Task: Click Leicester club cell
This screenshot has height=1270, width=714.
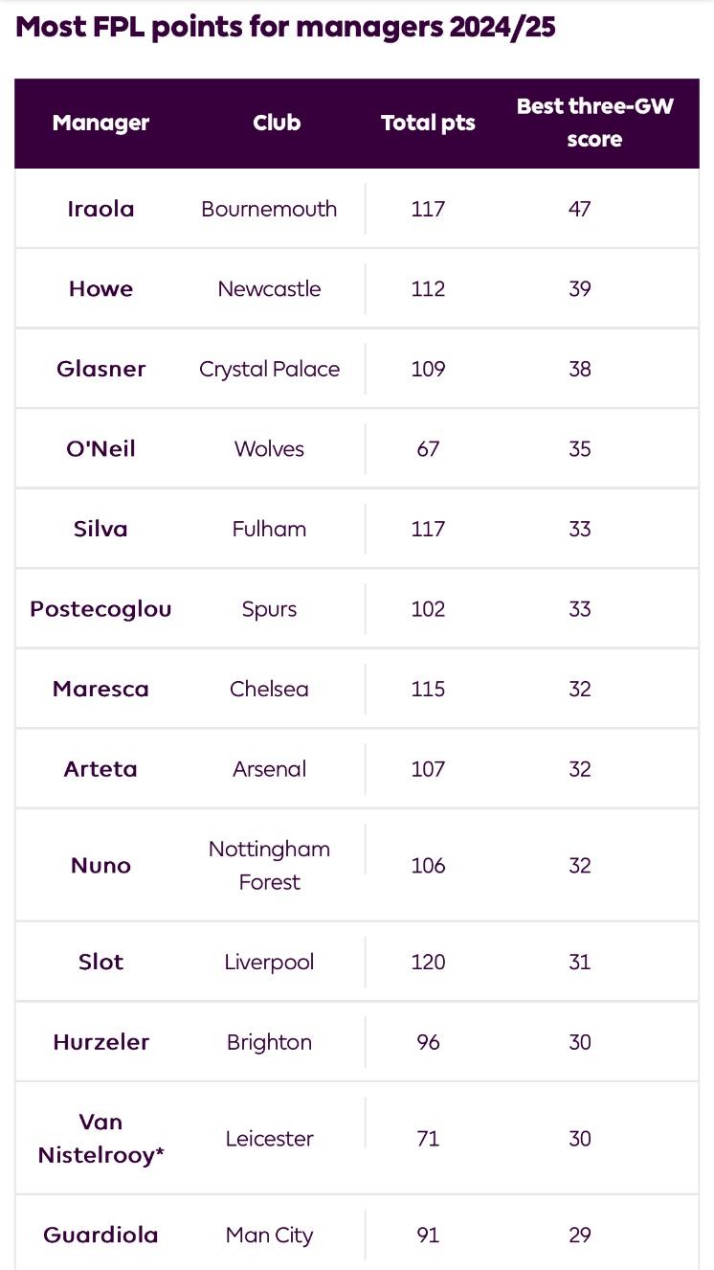Action: tap(269, 1139)
